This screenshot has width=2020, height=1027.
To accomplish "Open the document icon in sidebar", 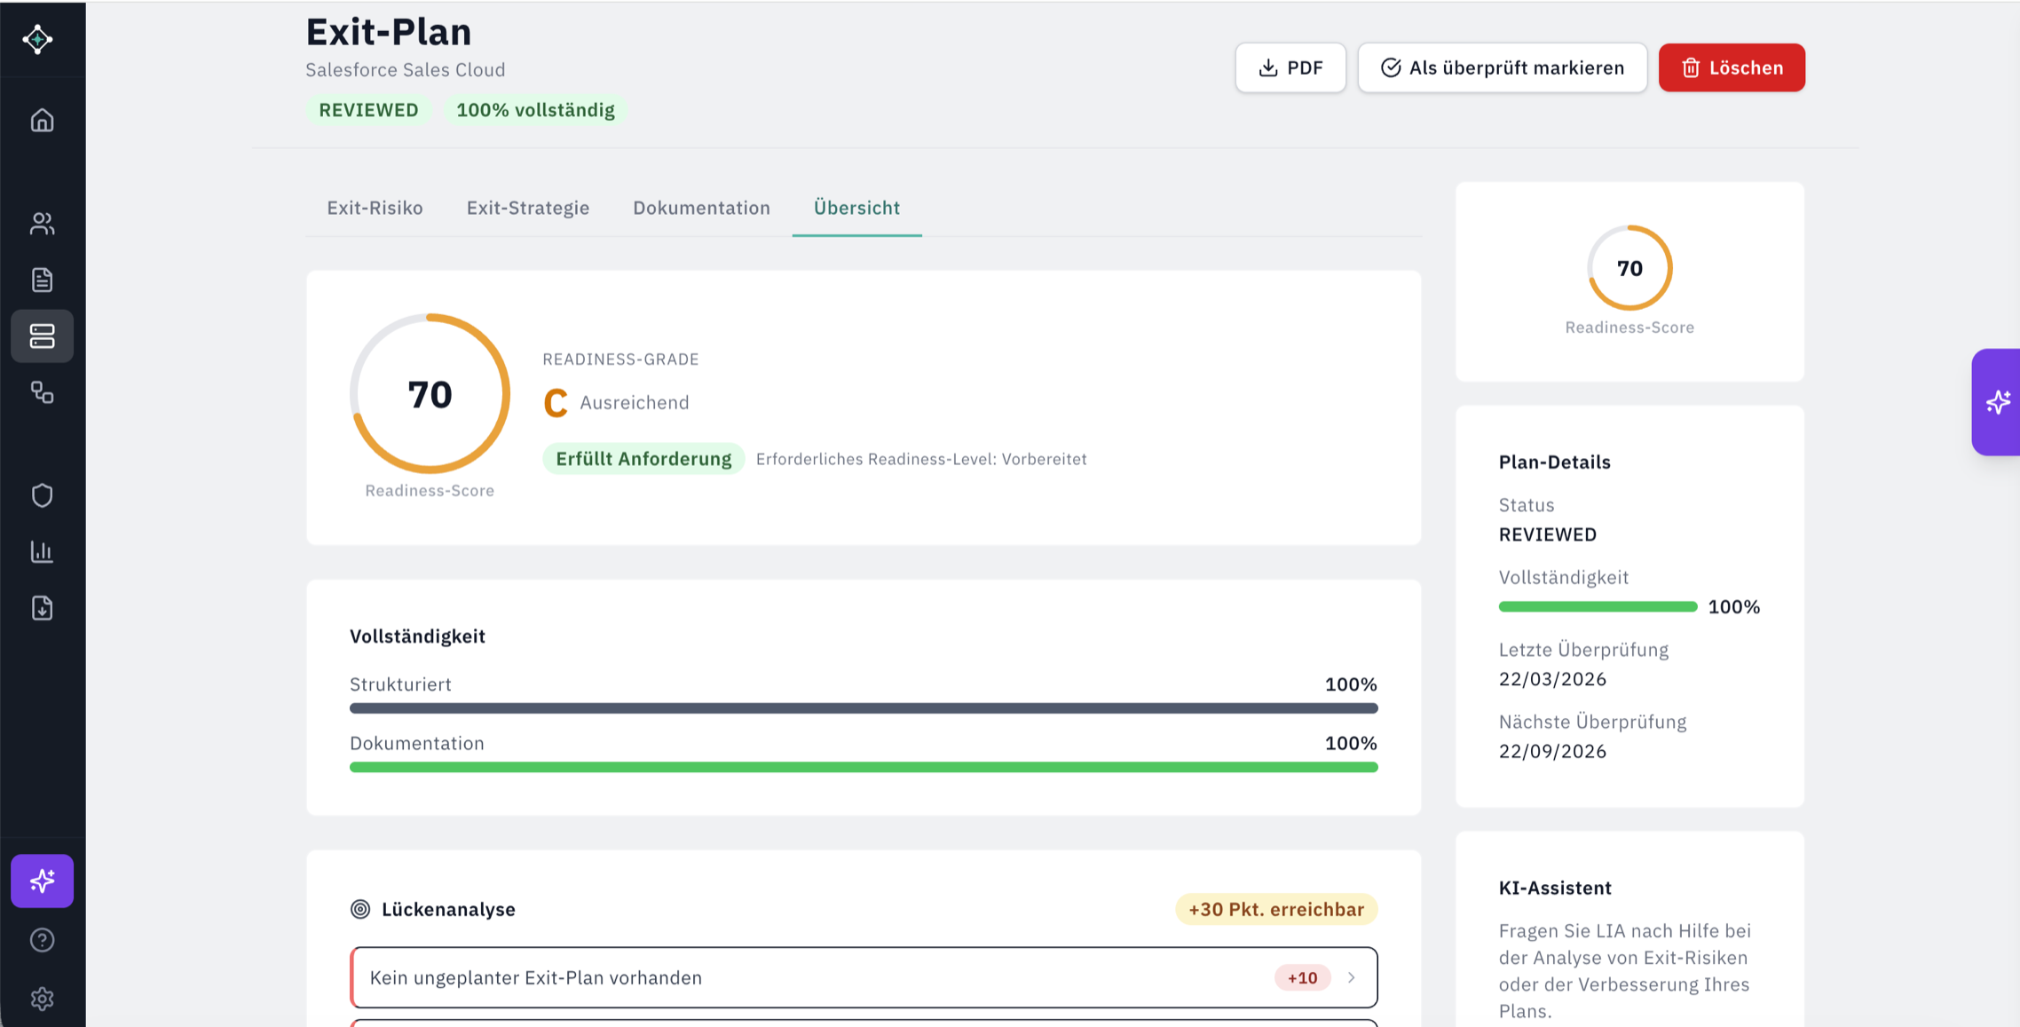I will (42, 280).
